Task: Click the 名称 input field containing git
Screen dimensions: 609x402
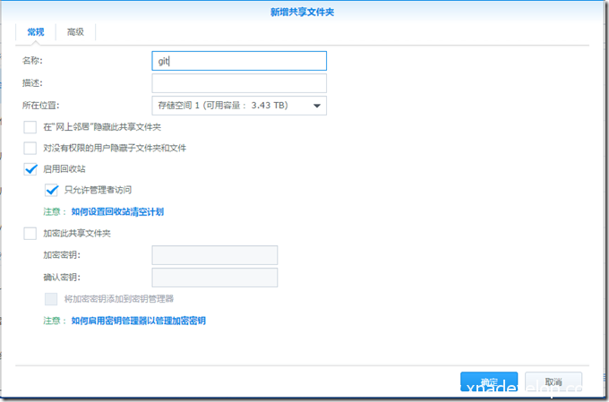Action: (239, 61)
